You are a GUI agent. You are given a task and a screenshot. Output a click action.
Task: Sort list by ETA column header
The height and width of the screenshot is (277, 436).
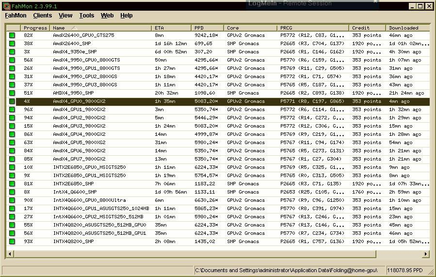[172, 28]
